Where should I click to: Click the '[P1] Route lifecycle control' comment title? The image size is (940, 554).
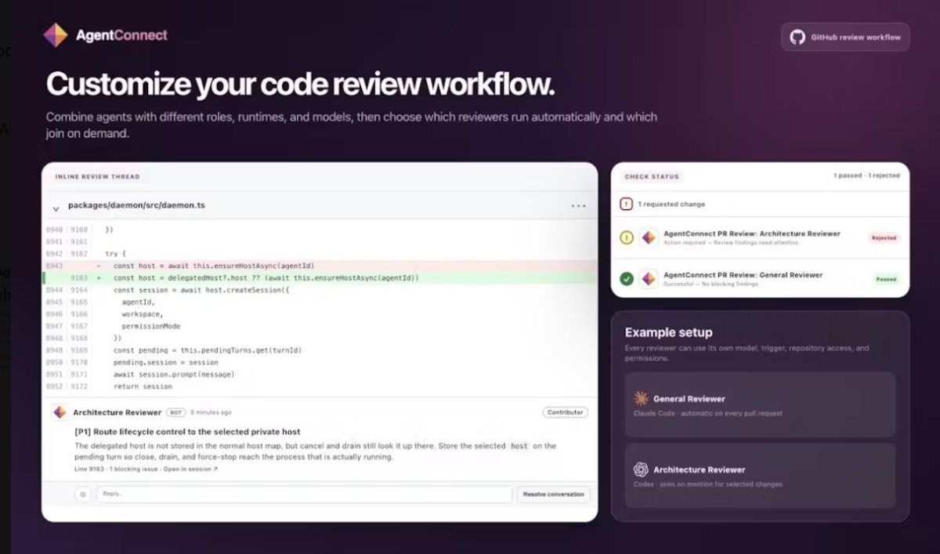(188, 432)
